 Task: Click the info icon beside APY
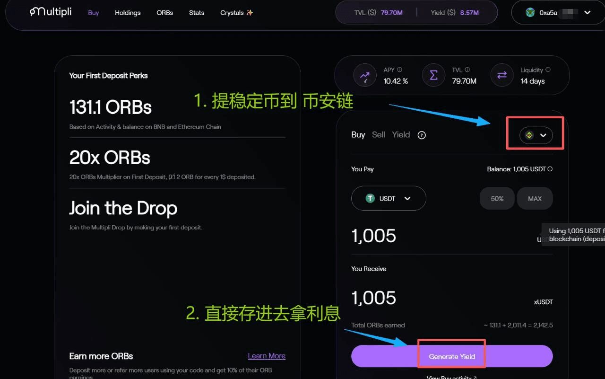point(400,70)
